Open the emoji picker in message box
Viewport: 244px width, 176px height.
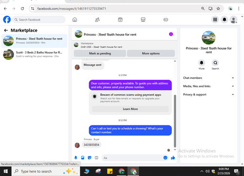(x=165, y=158)
